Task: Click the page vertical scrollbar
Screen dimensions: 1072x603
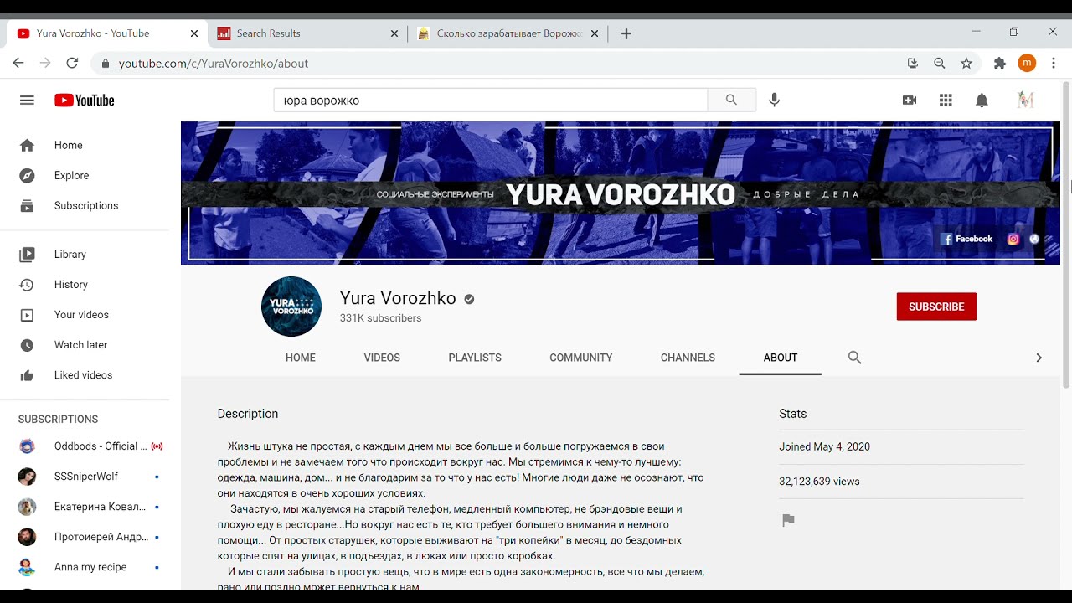Action: tap(1066, 234)
